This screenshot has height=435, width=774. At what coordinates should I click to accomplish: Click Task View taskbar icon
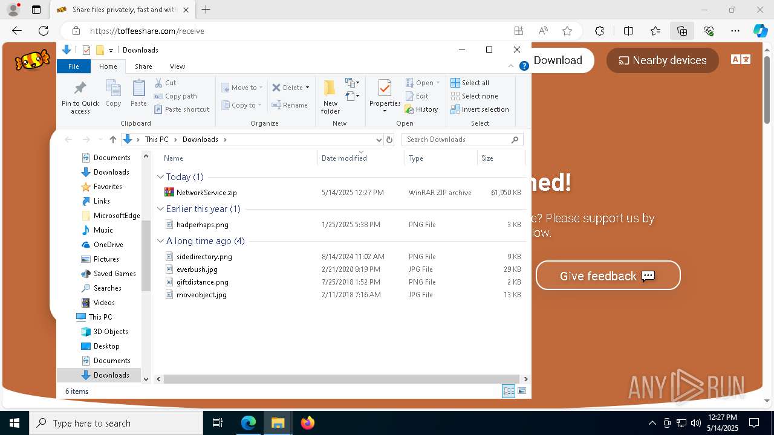[x=218, y=423]
